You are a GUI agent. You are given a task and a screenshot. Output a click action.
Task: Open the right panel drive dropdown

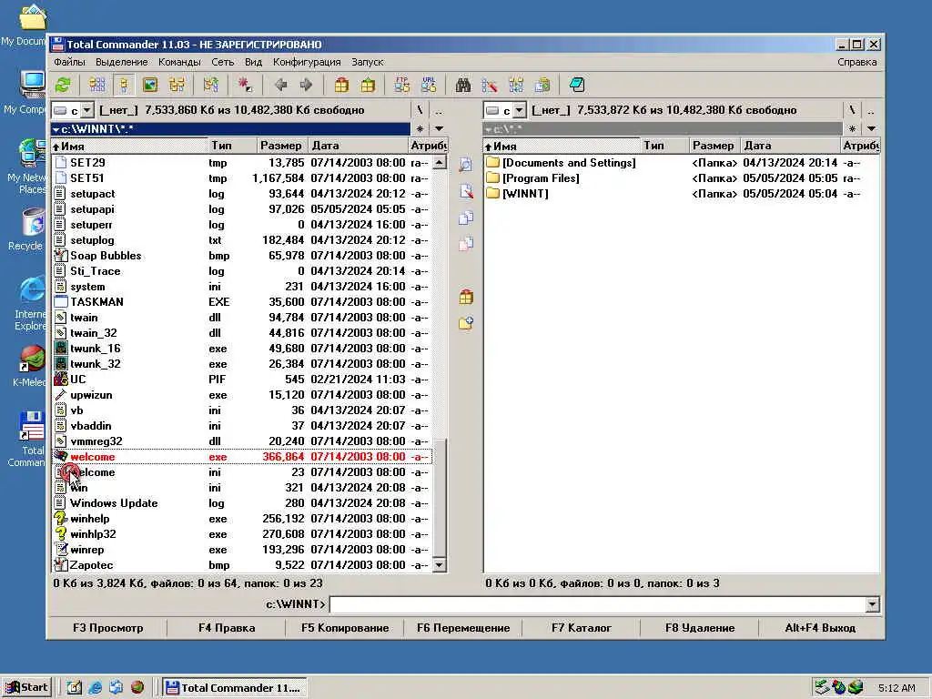[x=520, y=110]
